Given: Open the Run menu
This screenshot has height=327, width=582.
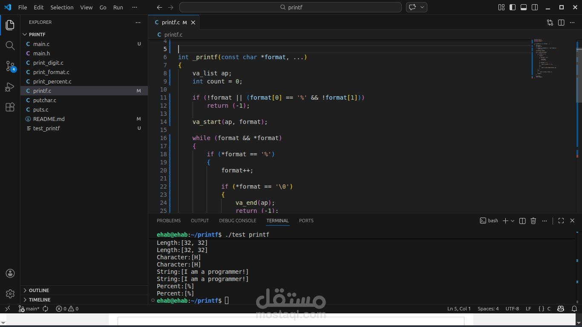Looking at the screenshot, I should point(118,7).
